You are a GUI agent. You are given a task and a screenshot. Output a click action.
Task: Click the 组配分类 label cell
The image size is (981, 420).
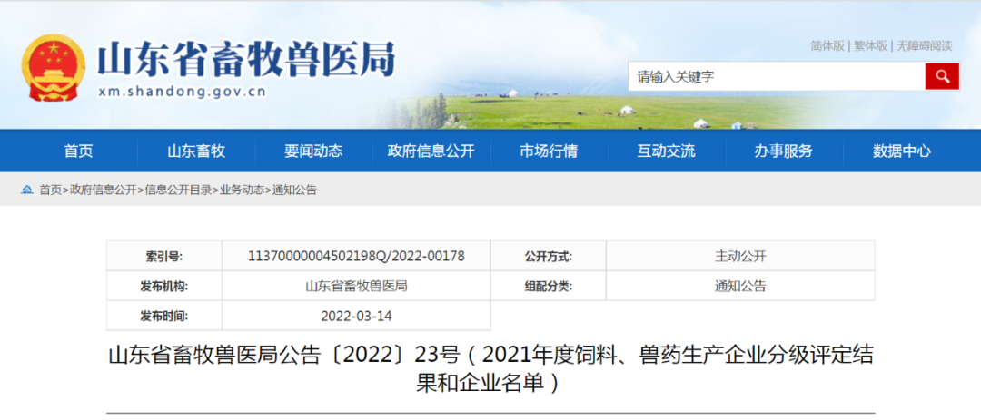point(549,287)
